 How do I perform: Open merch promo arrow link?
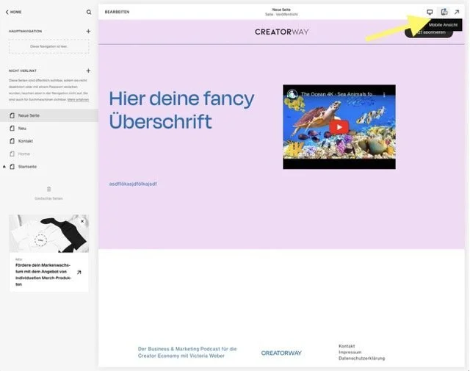click(79, 273)
